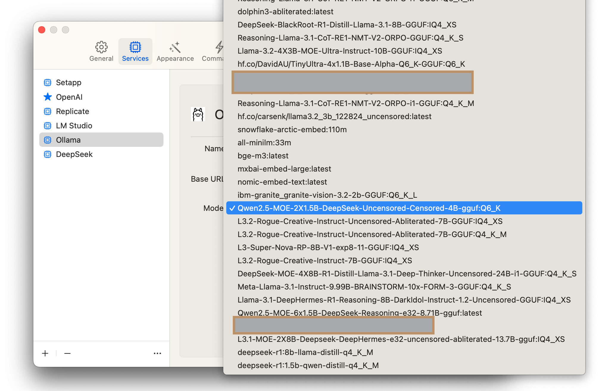Select Setapp in the services list
The height and width of the screenshot is (391, 599).
click(x=101, y=82)
